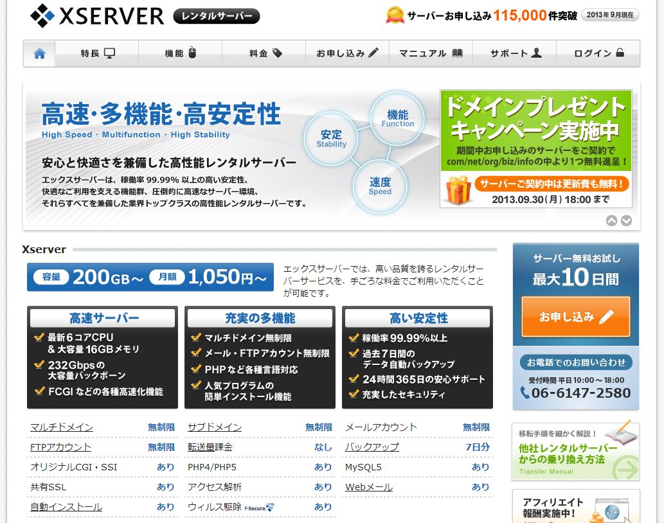
Task: Click the 高速サーバー panel heading
Action: pyautogui.click(x=103, y=318)
